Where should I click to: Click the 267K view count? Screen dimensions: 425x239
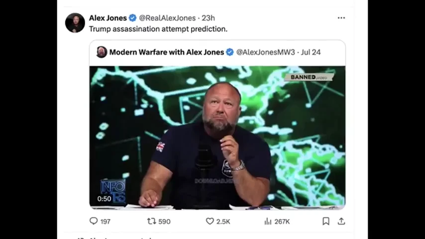click(282, 222)
